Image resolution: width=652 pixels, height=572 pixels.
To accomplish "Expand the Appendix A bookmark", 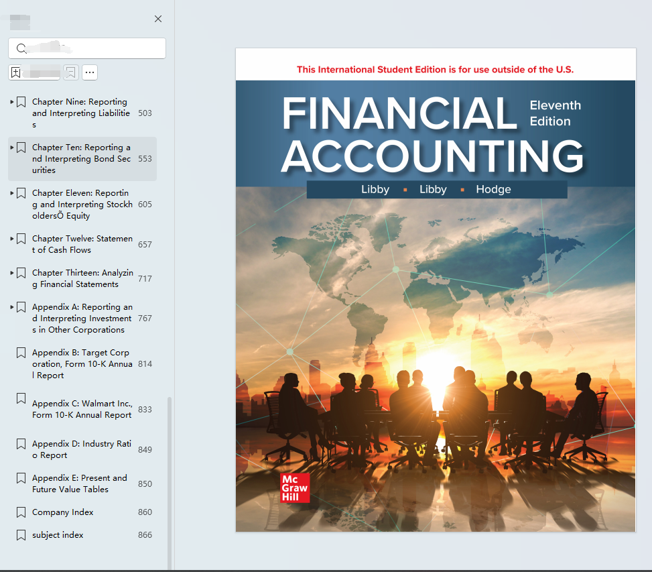I will click(11, 307).
